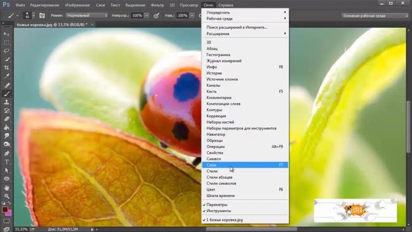Screen dimensions: 412x232
Task: Expand the Упорядочить submenu
Action: [245, 12]
